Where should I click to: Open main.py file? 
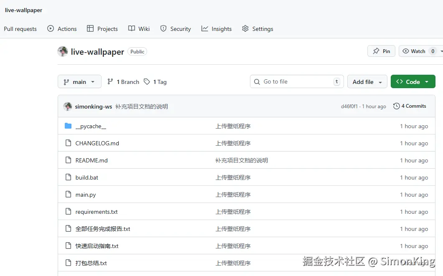point(86,195)
